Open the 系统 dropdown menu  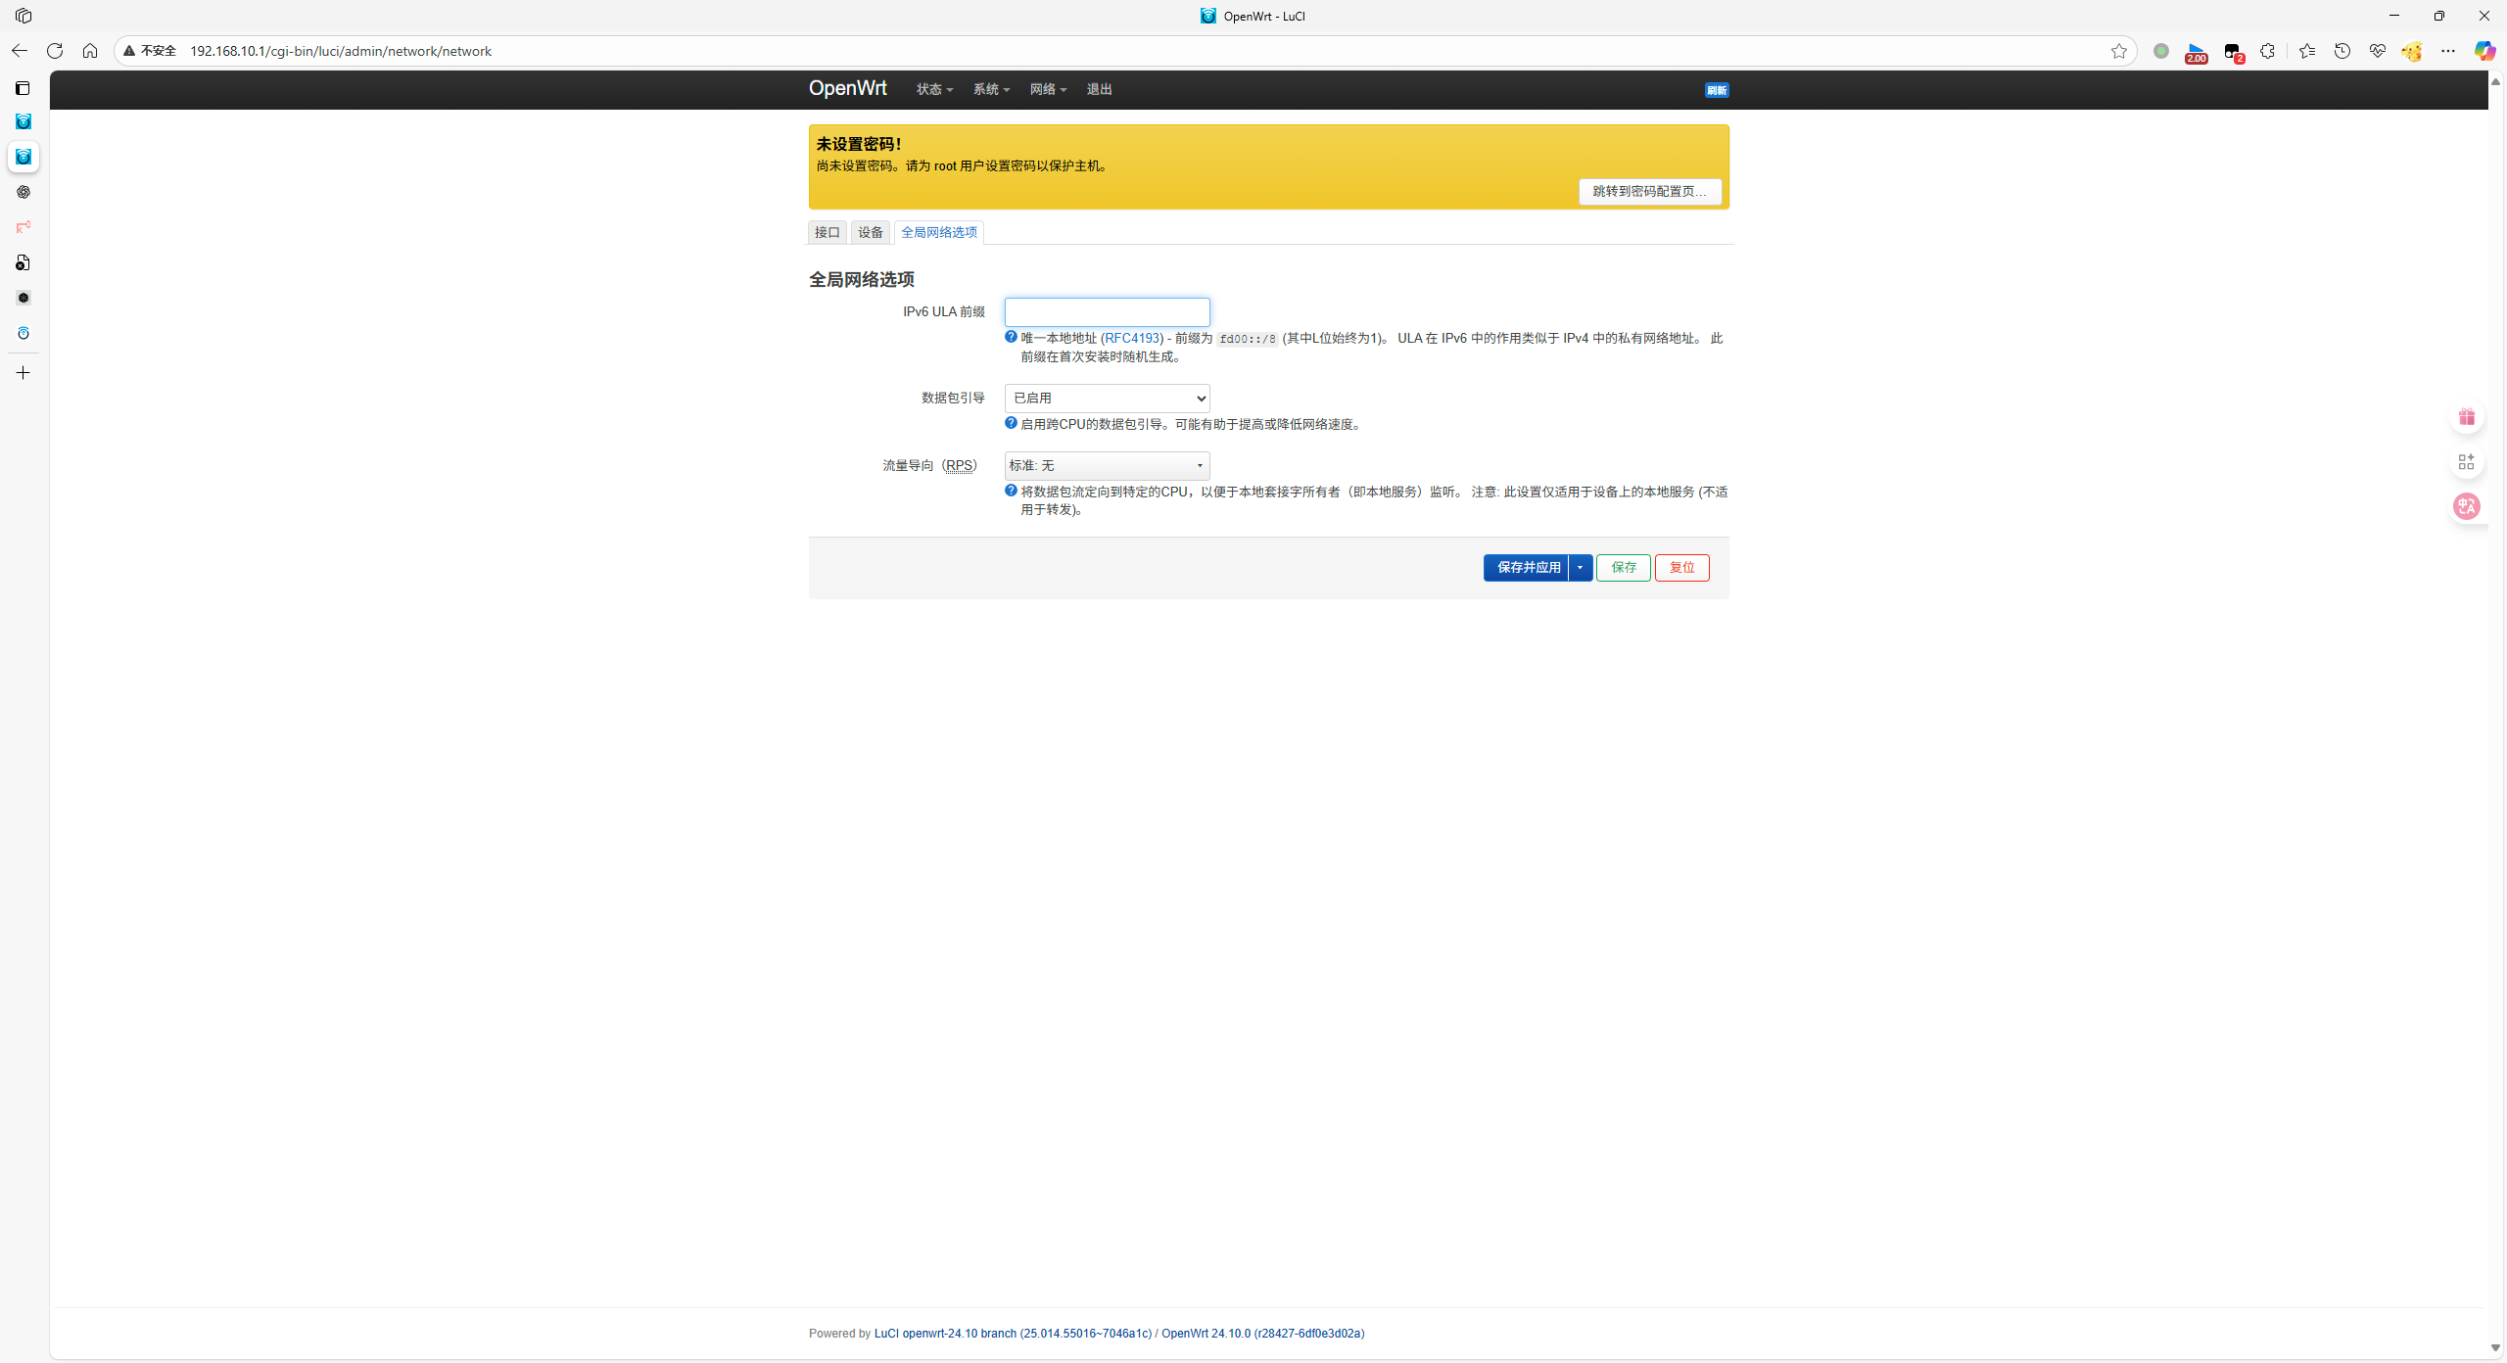(991, 89)
